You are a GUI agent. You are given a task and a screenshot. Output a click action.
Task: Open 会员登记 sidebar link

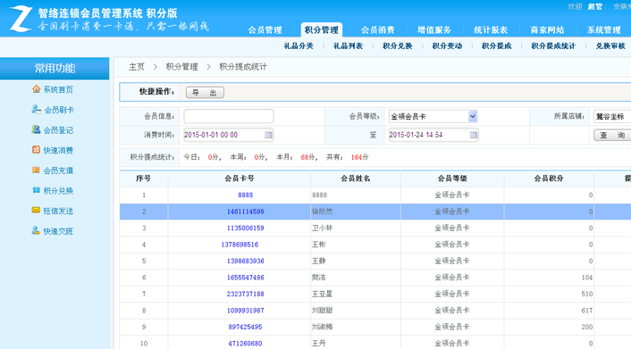click(x=58, y=129)
